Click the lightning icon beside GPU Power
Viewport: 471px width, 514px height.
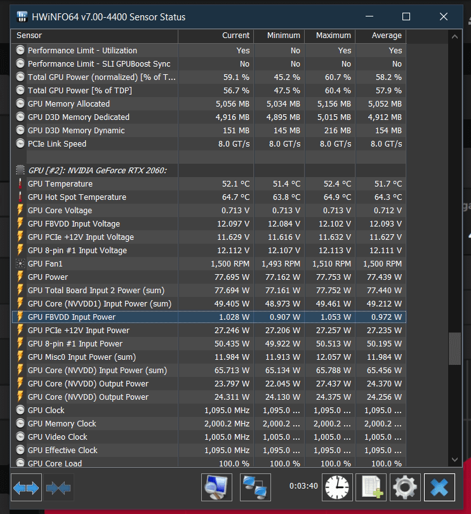click(20, 277)
